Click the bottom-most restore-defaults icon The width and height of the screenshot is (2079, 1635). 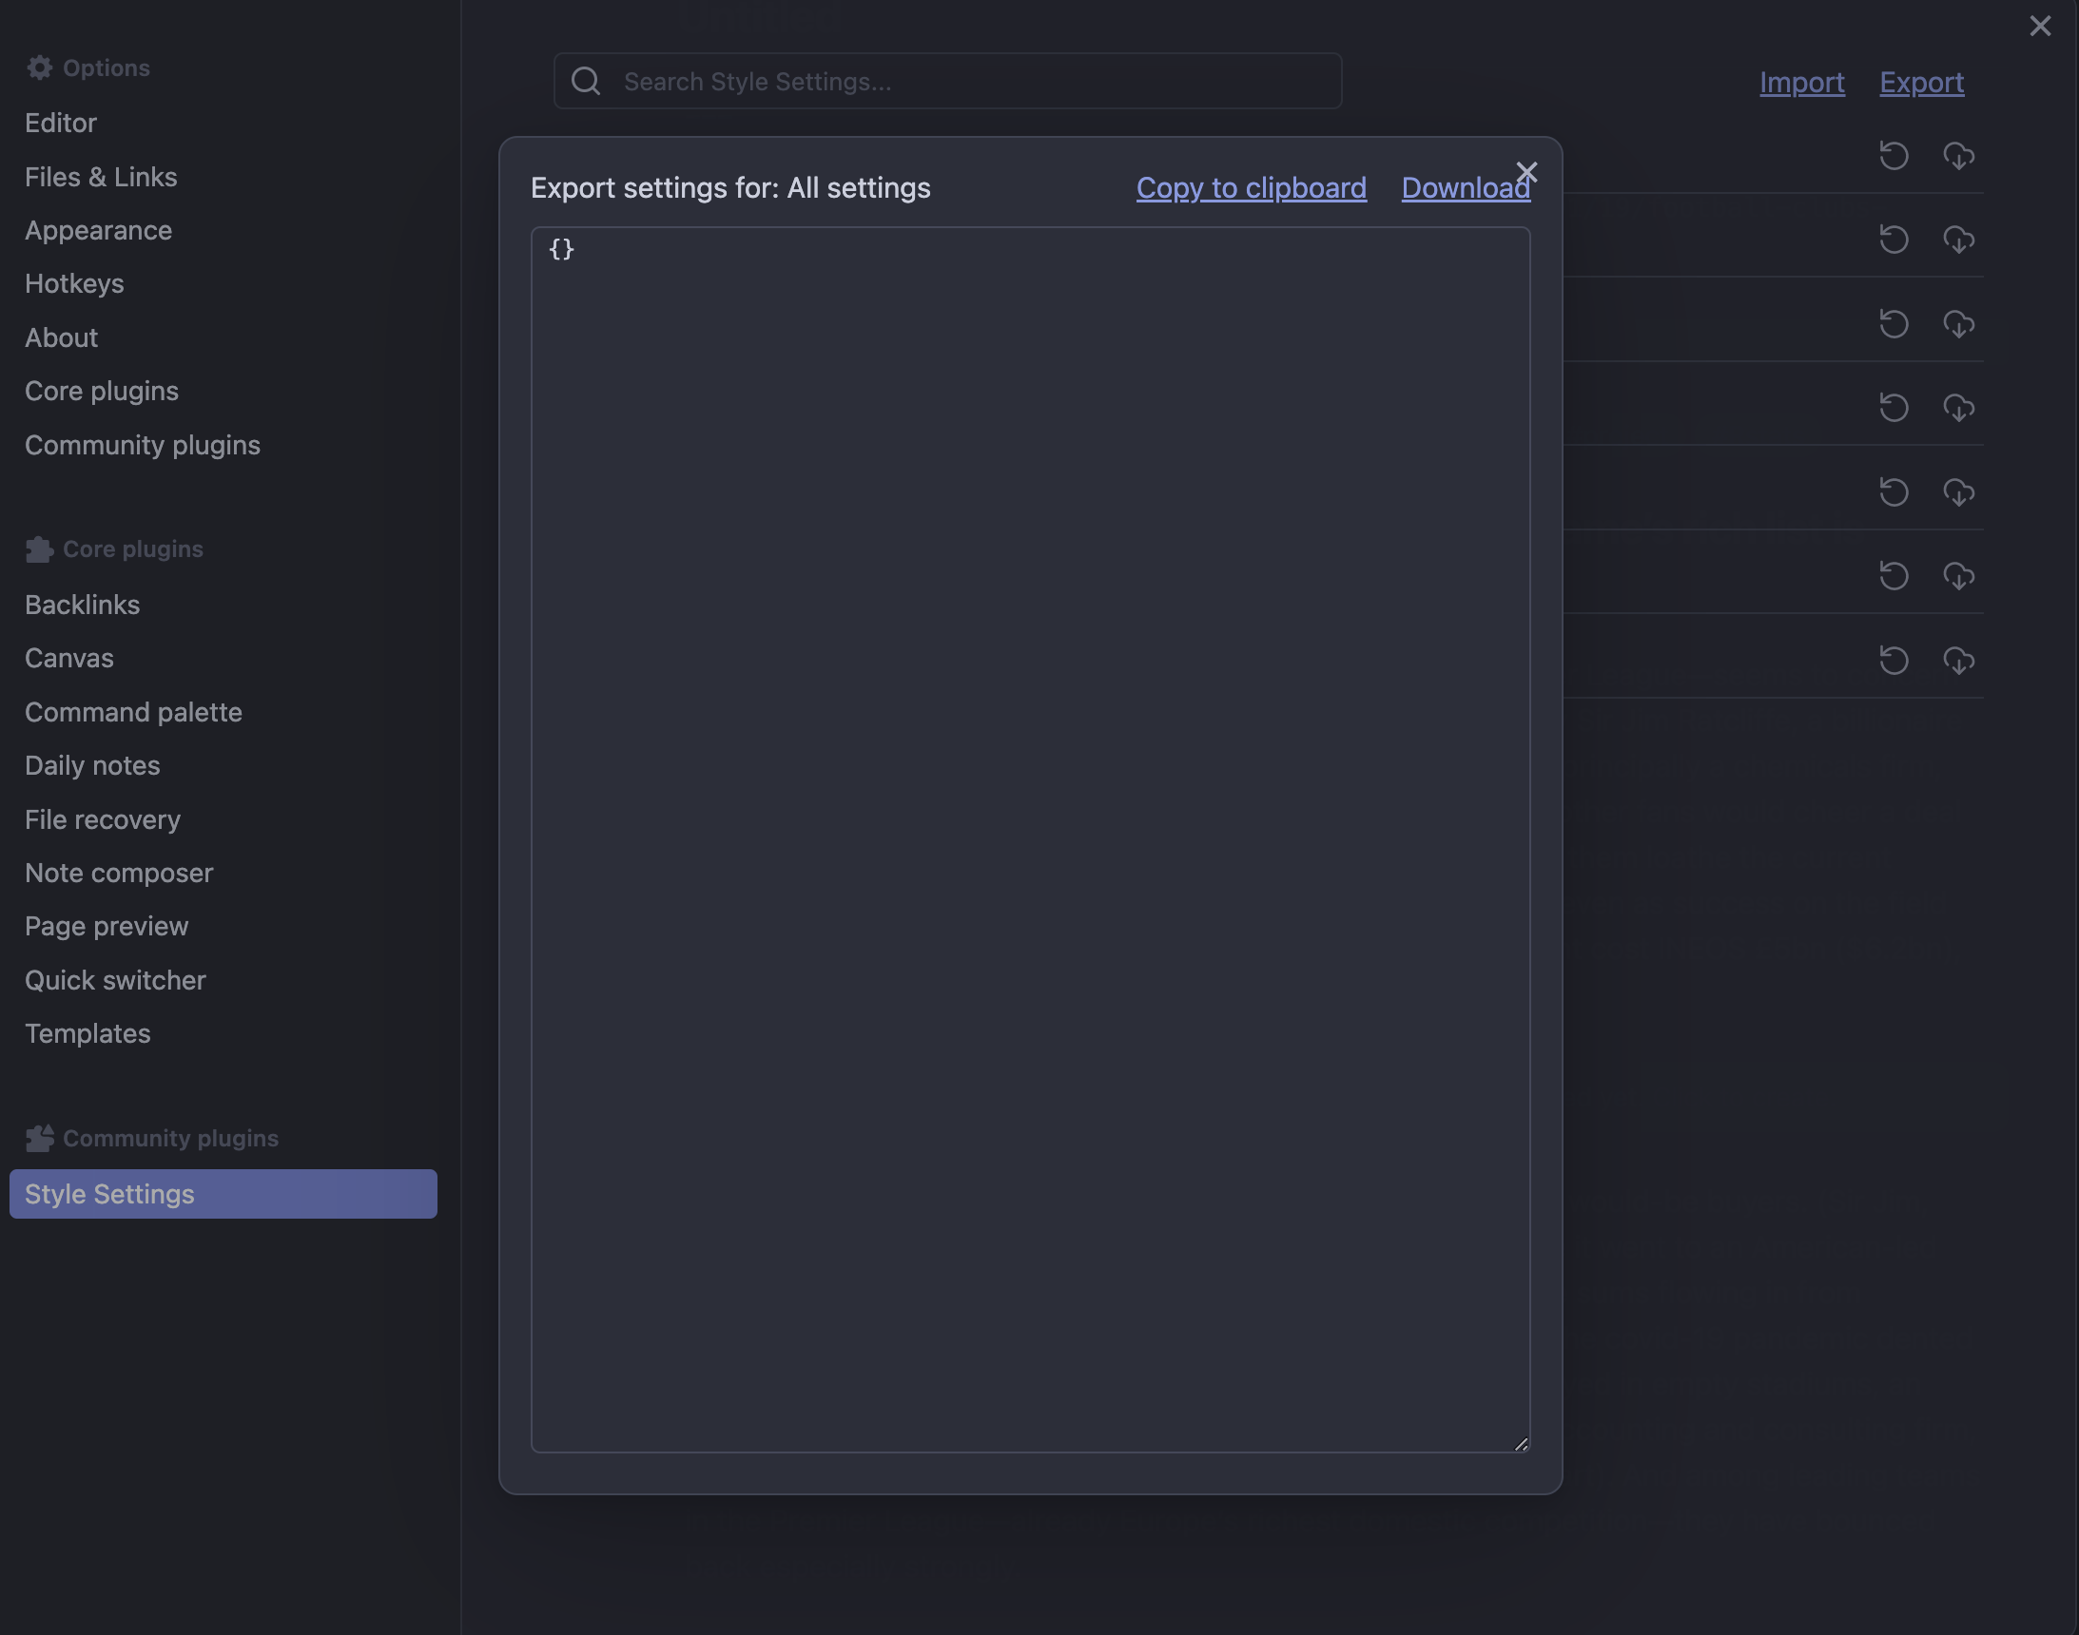(1894, 660)
